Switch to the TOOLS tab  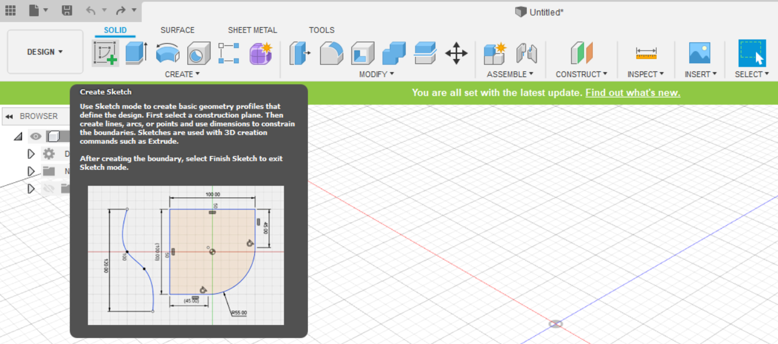321,30
